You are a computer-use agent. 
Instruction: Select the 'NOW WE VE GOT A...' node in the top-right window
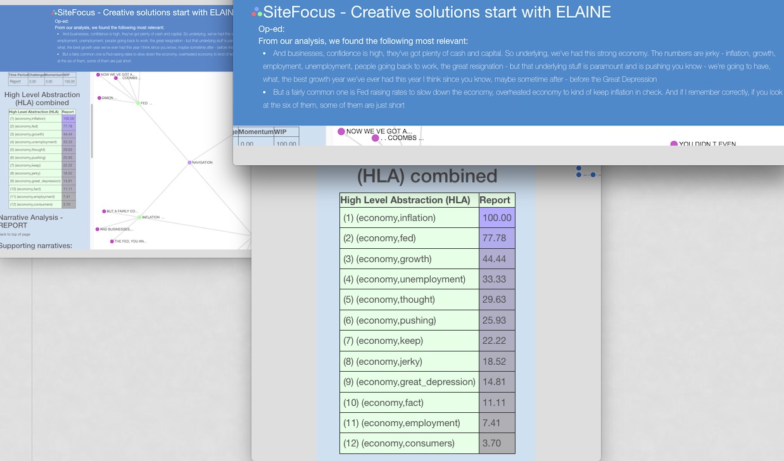341,132
